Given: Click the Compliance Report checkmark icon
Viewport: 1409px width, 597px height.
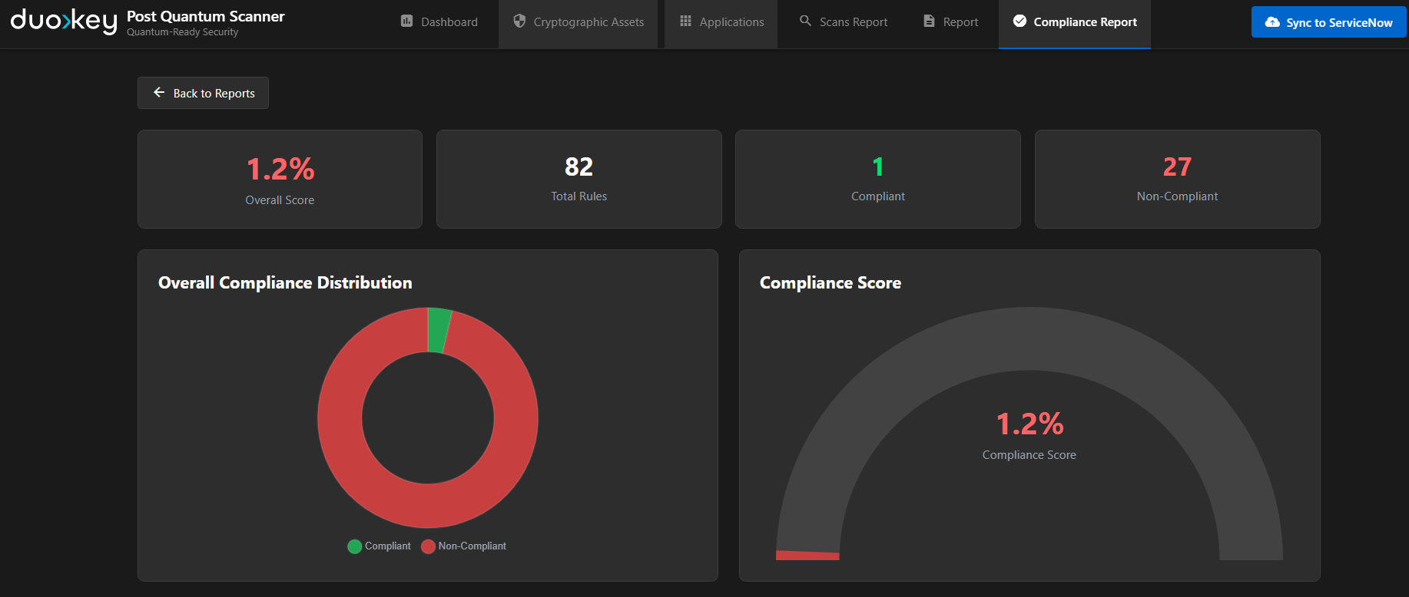Looking at the screenshot, I should click(x=1019, y=21).
